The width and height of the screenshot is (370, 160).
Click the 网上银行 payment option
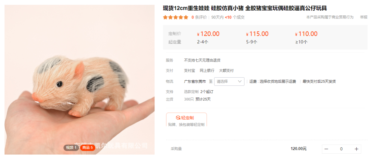(207, 71)
